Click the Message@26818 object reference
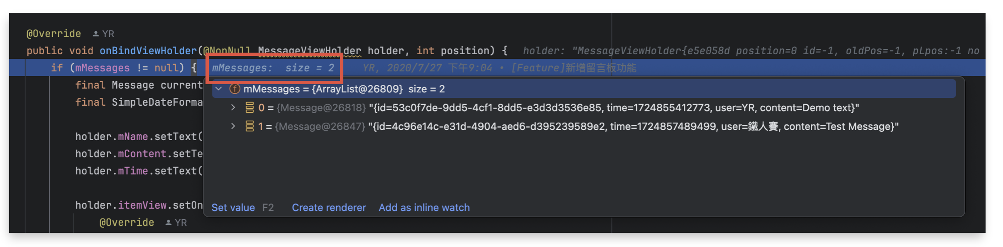Viewport: 1003px width, 247px height. coord(322,107)
